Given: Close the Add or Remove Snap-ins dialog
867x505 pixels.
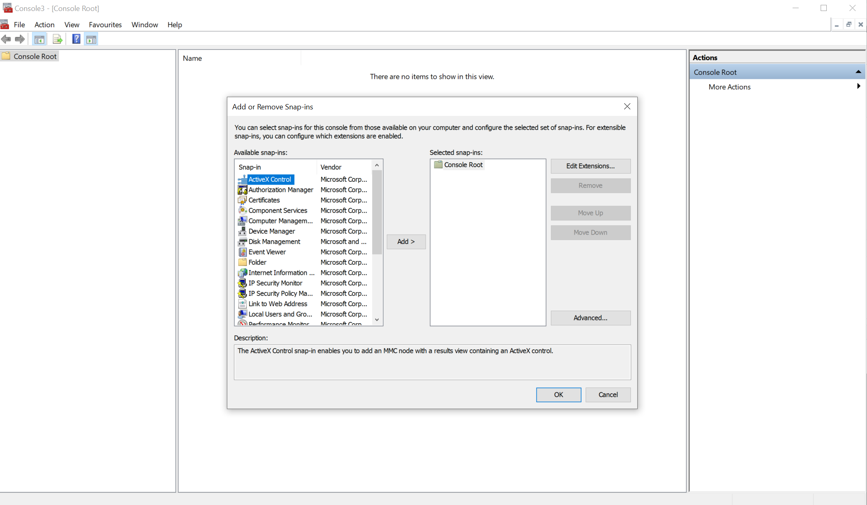Looking at the screenshot, I should click(627, 107).
